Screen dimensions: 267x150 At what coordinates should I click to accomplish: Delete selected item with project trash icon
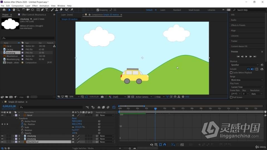(28, 97)
